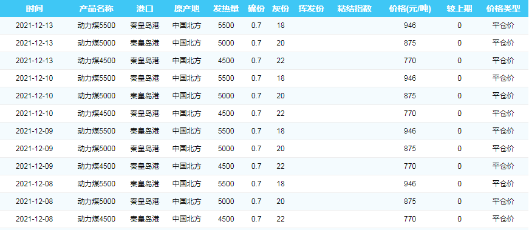Select date 2021-12-10 in the 动力煤4500 row
Image resolution: width=529 pixels, height=230 pixels.
pyautogui.click(x=35, y=113)
